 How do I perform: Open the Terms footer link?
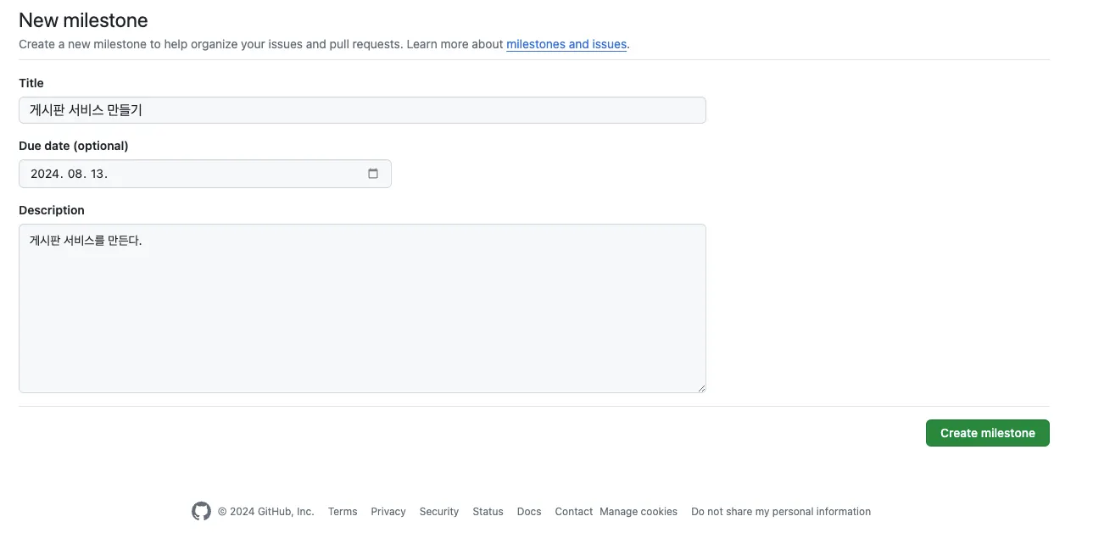[343, 512]
